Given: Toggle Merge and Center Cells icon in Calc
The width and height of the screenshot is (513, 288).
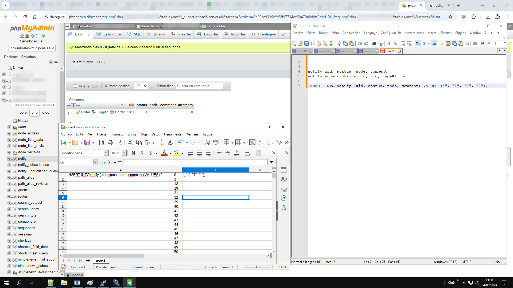Looking at the screenshot, I should (x=259, y=153).
